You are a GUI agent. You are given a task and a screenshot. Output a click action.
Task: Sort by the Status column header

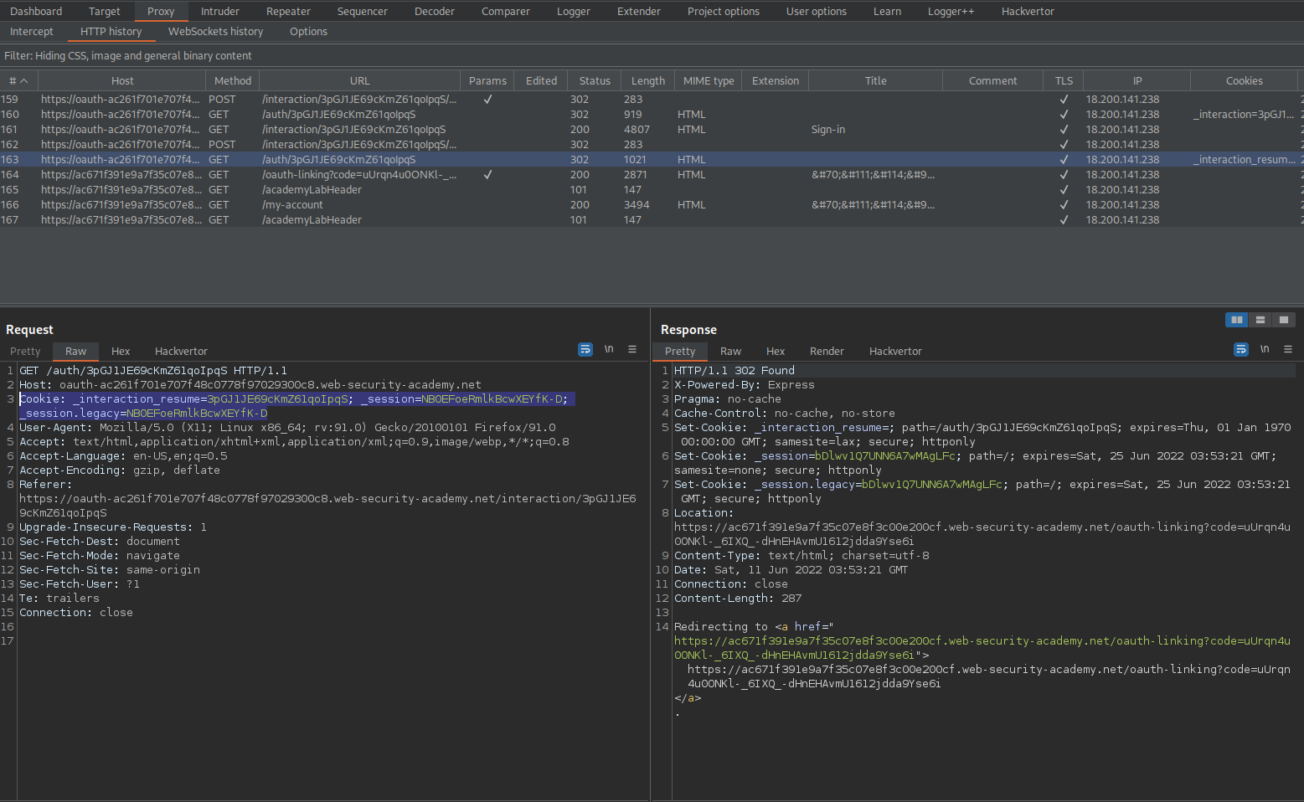point(595,81)
